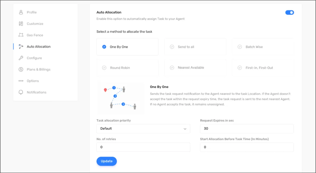This screenshot has width=316, height=173.
Task: Select the Round Robin allocation method
Action: click(x=127, y=68)
